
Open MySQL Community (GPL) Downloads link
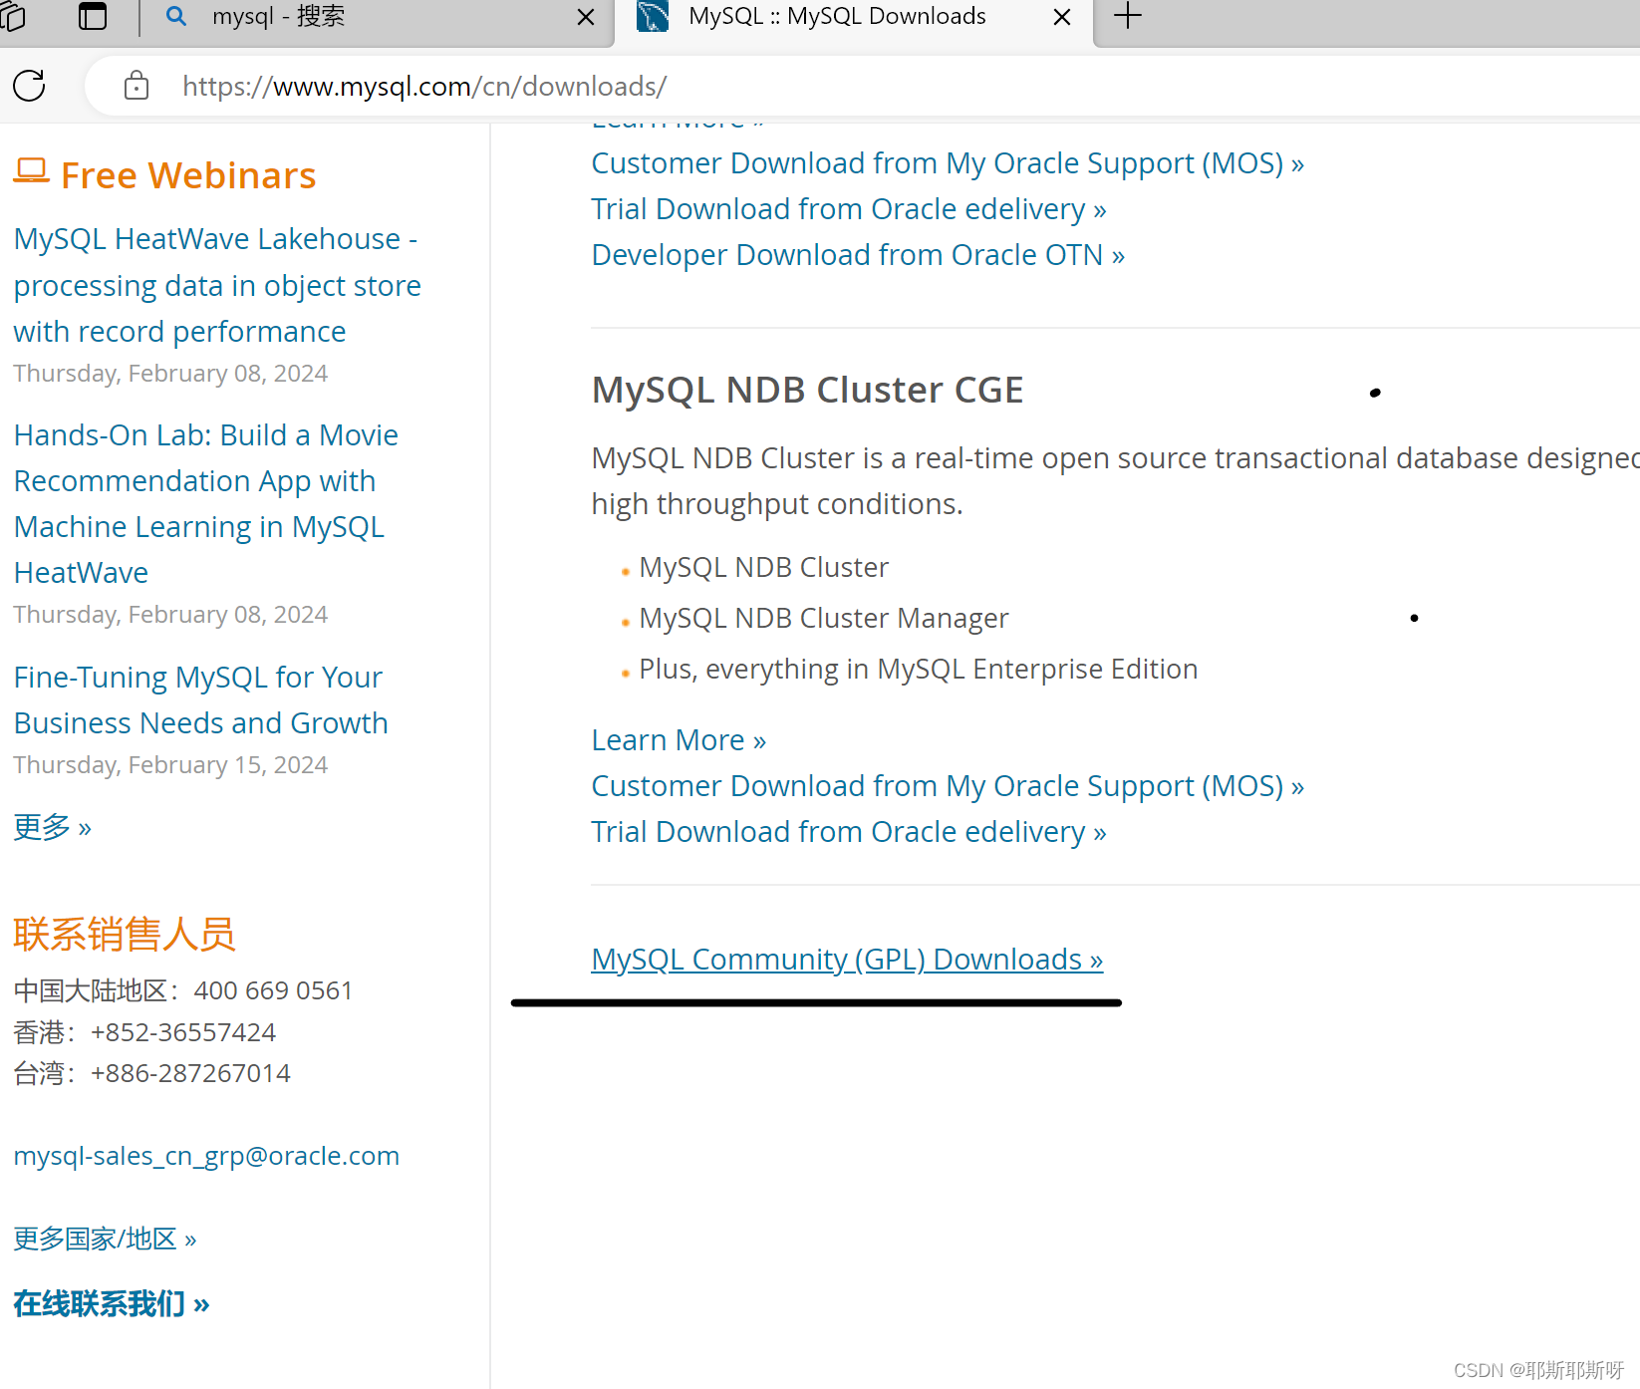(847, 959)
